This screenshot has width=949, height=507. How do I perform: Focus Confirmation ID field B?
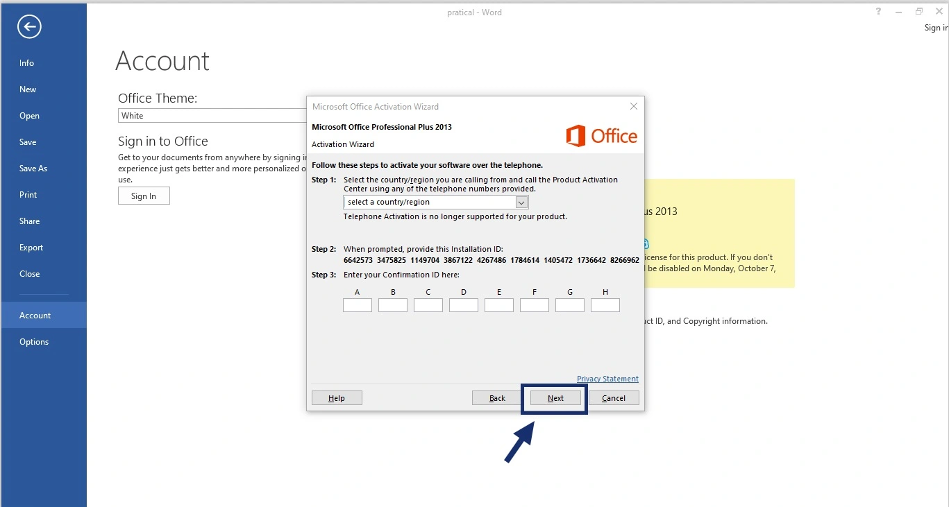pos(393,305)
